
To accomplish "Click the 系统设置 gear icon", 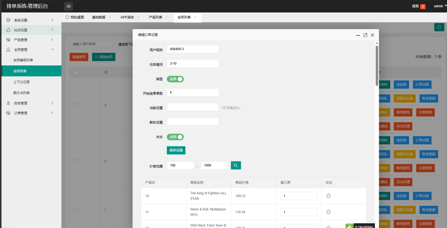I will pyautogui.click(x=8, y=20).
